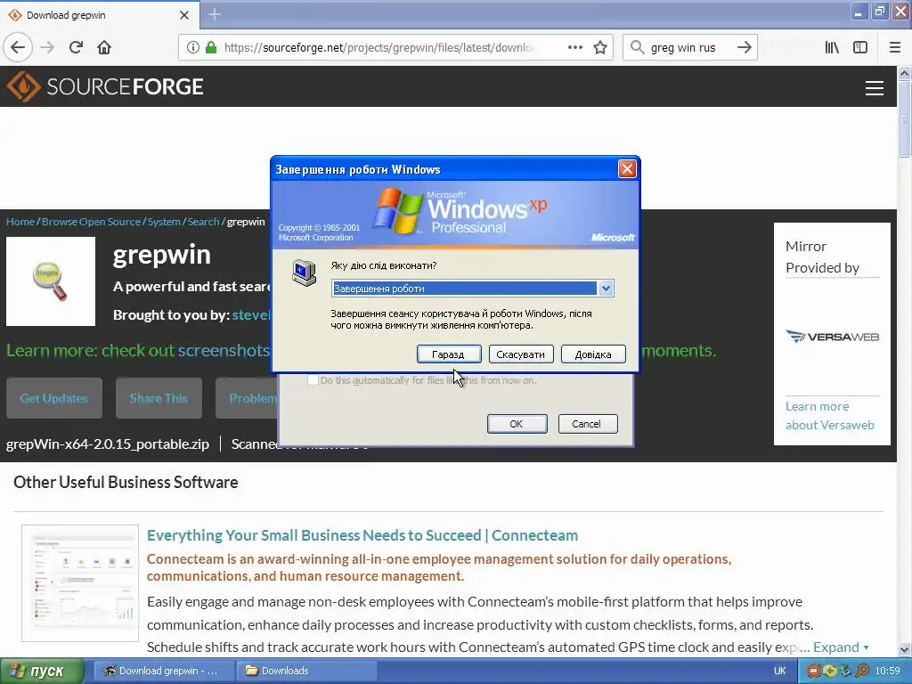Open the Home breadcrumb link
912x684 pixels.
[20, 222]
